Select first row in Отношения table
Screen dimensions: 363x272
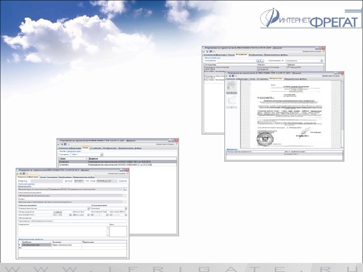point(264,69)
